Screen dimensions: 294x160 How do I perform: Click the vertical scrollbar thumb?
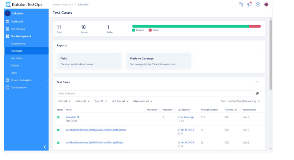click(x=271, y=55)
